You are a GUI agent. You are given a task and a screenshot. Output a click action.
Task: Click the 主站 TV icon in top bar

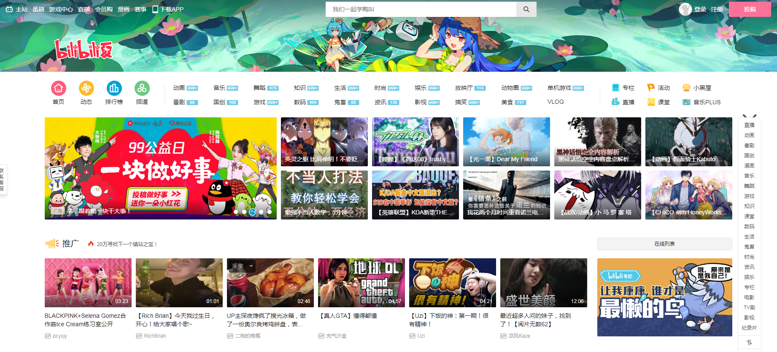(9, 9)
